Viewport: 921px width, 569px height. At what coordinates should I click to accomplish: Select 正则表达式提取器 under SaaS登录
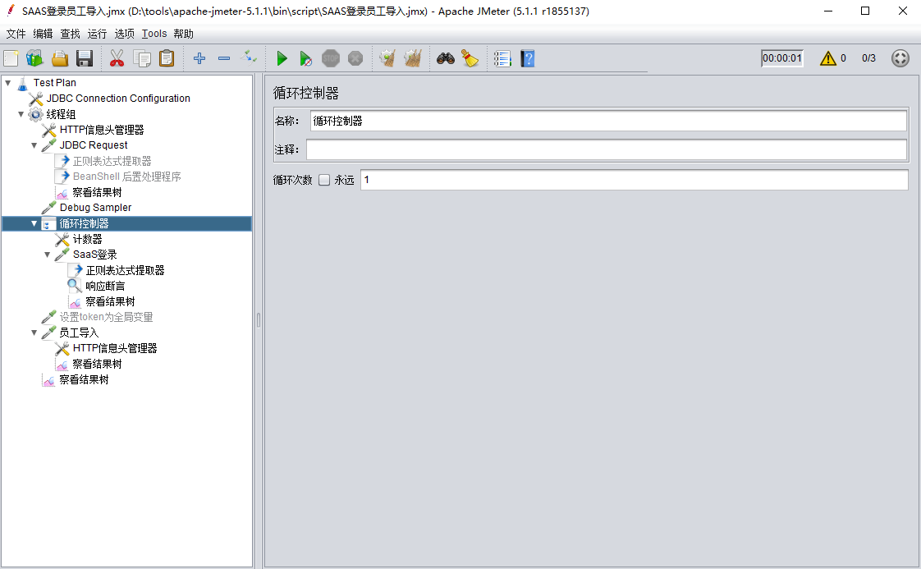[x=125, y=270]
